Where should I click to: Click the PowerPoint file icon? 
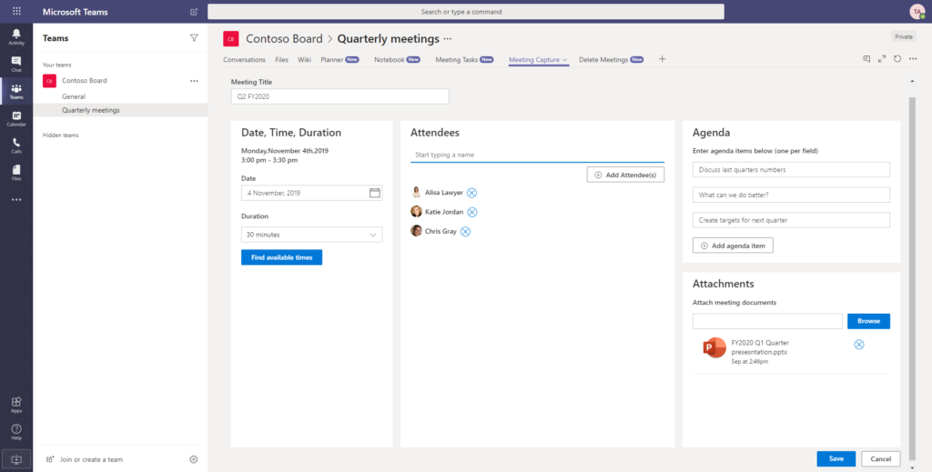[x=714, y=348]
